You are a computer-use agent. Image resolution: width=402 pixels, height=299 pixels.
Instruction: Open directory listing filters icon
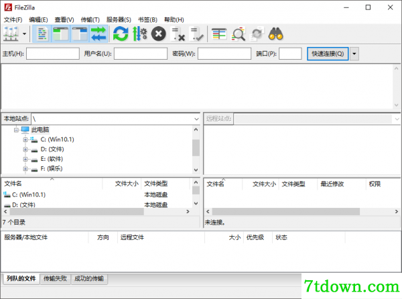click(219, 34)
